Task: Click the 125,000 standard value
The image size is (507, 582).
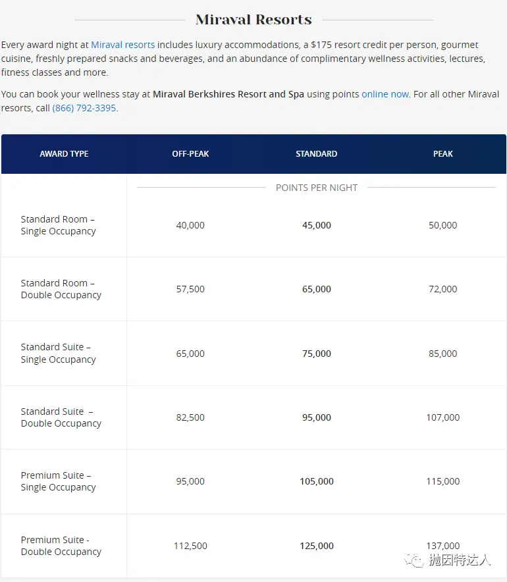Action: 317,546
